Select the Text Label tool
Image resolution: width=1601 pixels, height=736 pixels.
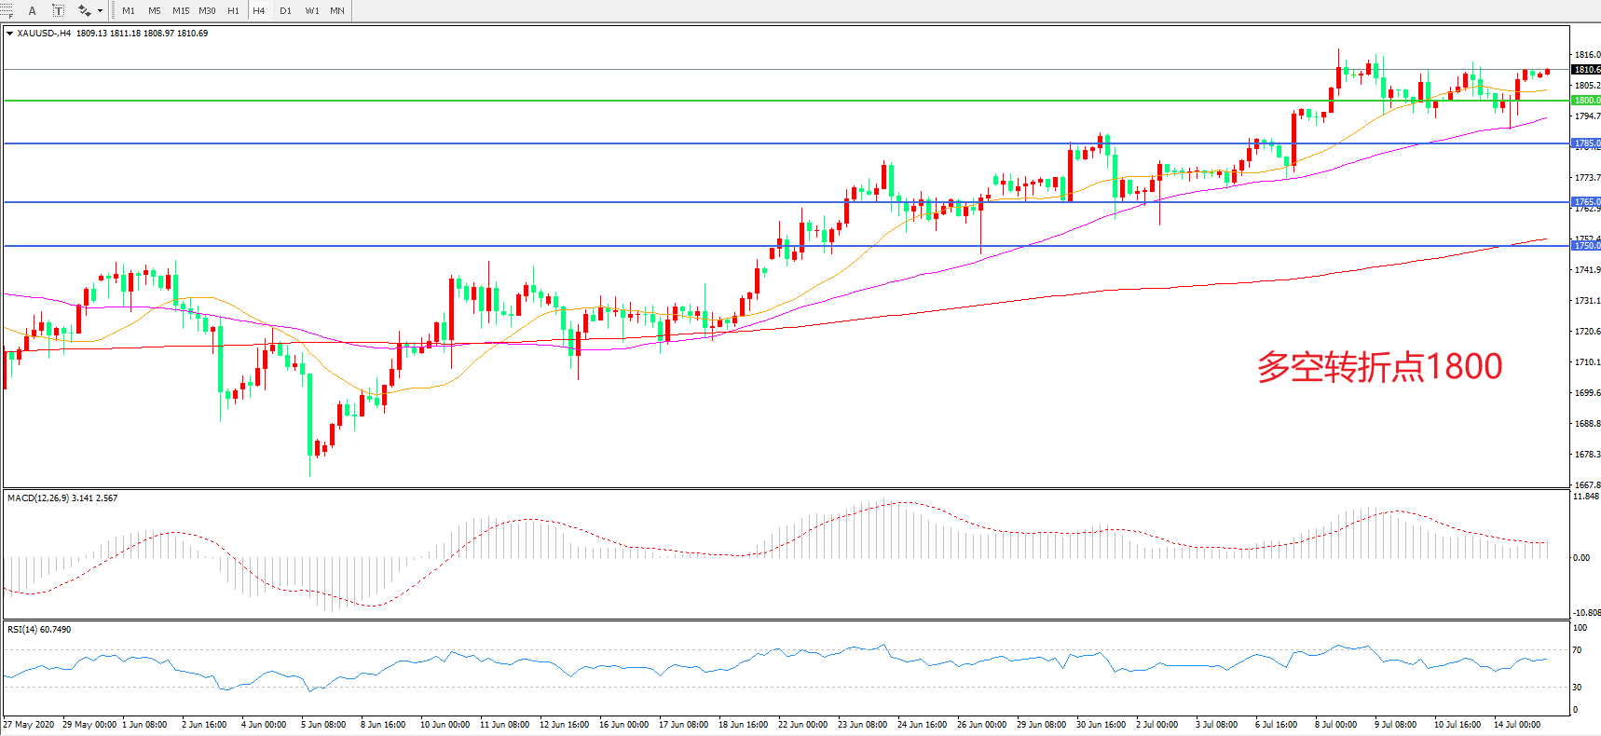[58, 11]
